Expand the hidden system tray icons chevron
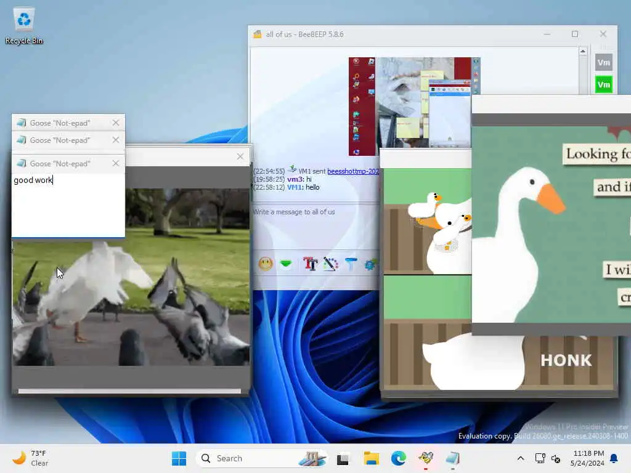 tap(520, 458)
